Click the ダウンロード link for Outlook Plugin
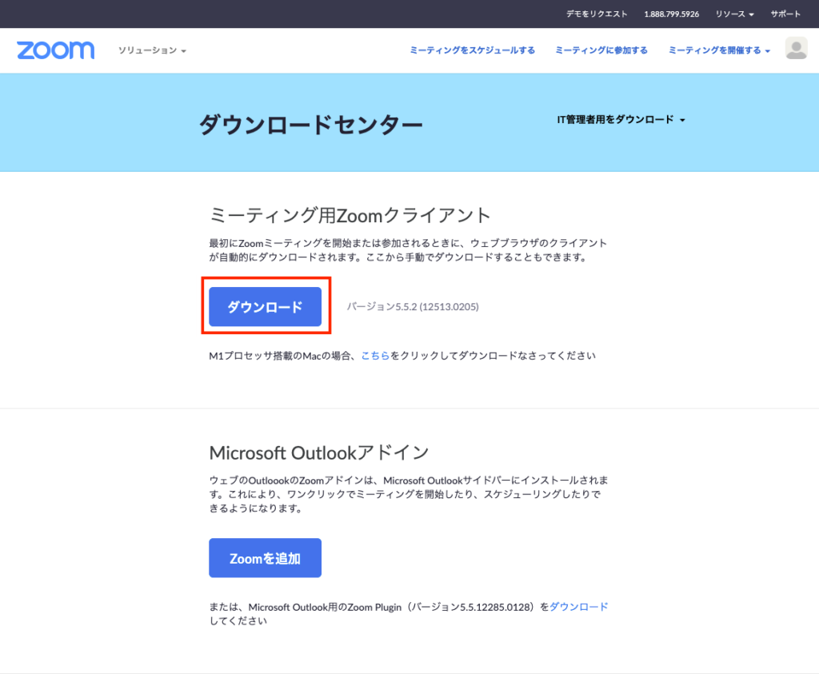Screen dimensions: 819x674 pyautogui.click(x=579, y=607)
